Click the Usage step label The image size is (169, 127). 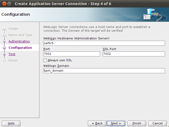tap(13, 28)
